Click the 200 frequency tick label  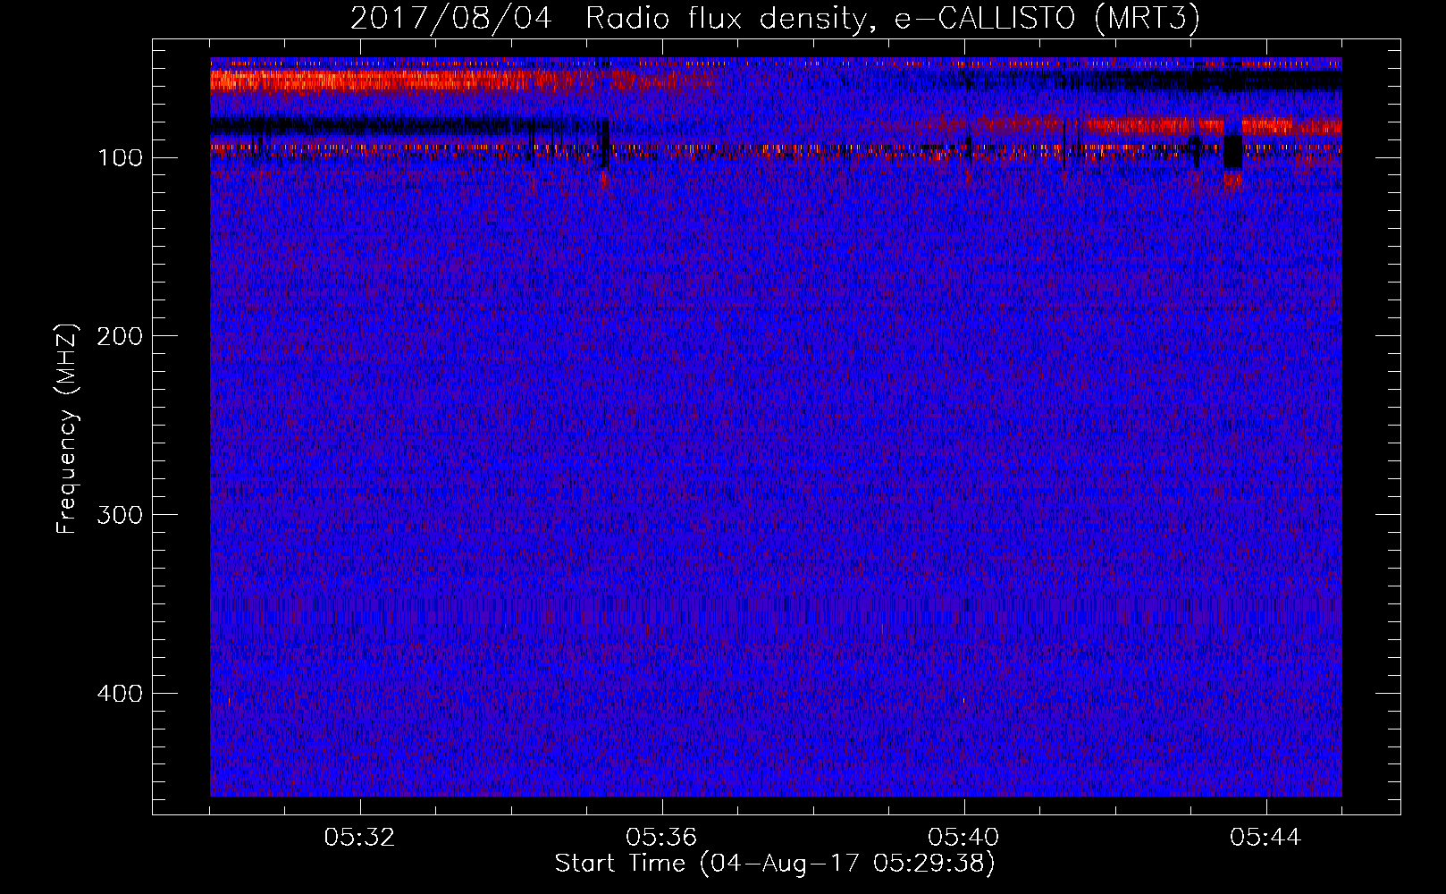(120, 336)
